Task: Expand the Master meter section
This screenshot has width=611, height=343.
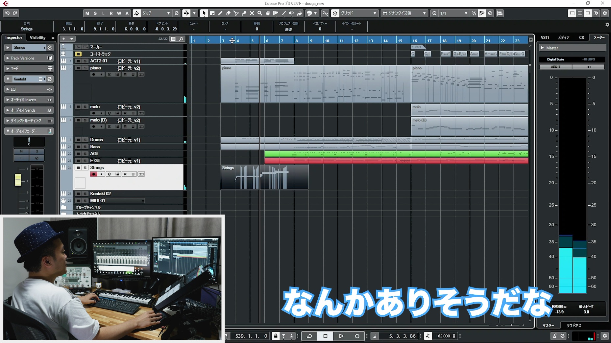Action: point(543,48)
